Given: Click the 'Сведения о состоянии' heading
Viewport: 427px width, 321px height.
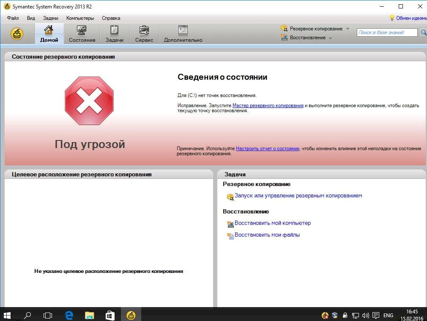Looking at the screenshot, I should pyautogui.click(x=222, y=77).
